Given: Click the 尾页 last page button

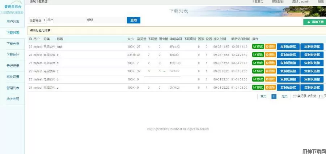Looking at the screenshot, I should (x=285, y=96).
